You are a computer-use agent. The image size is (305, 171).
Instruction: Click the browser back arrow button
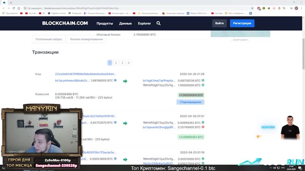coord(4,8)
